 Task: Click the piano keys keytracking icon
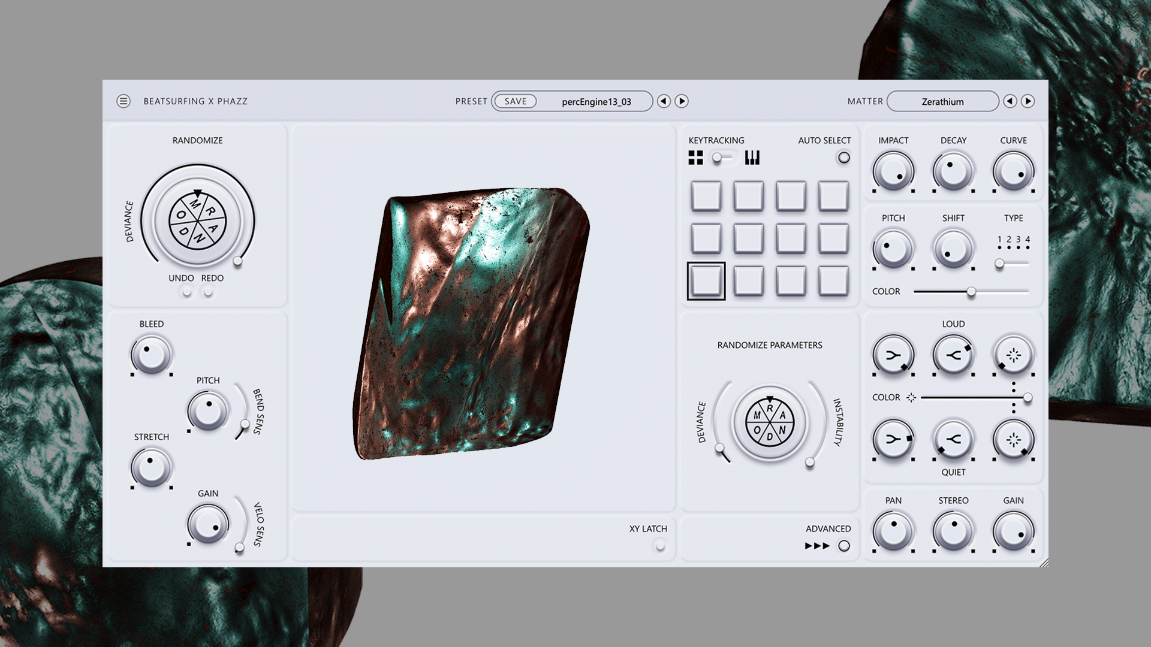(x=752, y=158)
